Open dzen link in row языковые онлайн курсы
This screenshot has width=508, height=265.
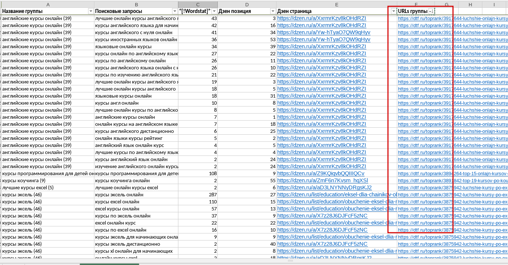click(321, 46)
